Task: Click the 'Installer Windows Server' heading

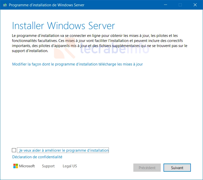Action: point(64,26)
